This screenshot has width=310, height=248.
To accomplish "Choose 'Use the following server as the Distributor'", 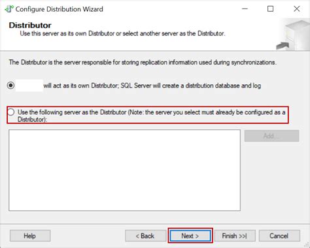I will coord(11,112).
